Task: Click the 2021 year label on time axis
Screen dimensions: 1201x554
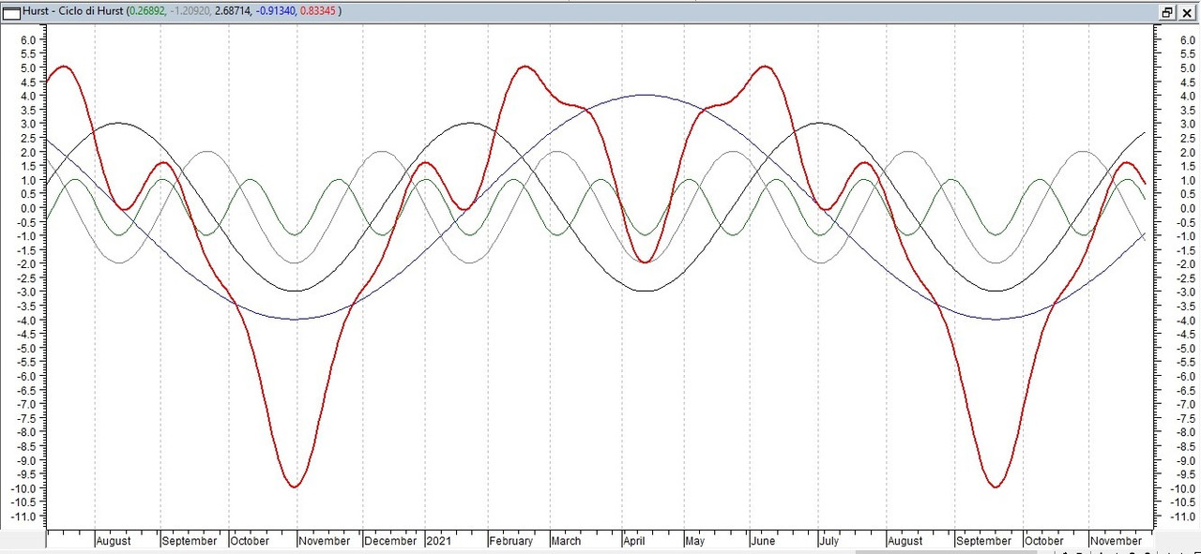Action: click(439, 541)
